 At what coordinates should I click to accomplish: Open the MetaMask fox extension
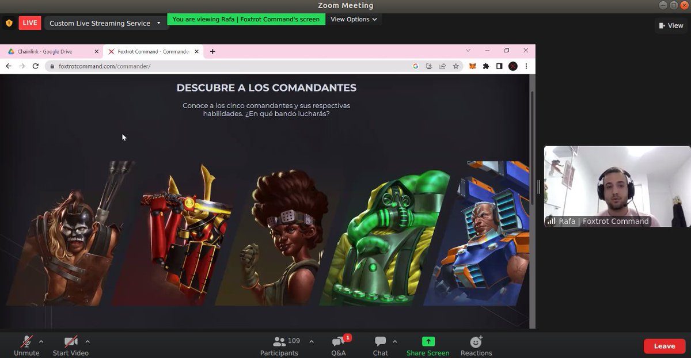click(x=472, y=66)
